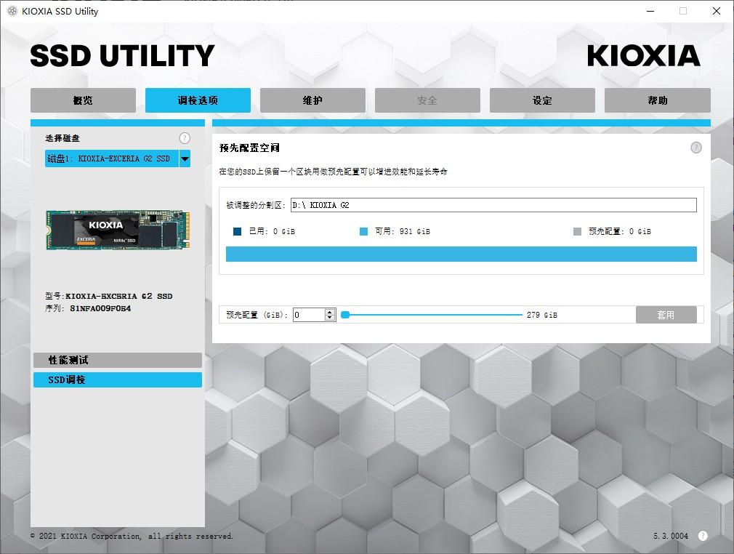This screenshot has height=554, width=734.
Task: Click help icon in 预先配置空间 panel
Action: (696, 148)
